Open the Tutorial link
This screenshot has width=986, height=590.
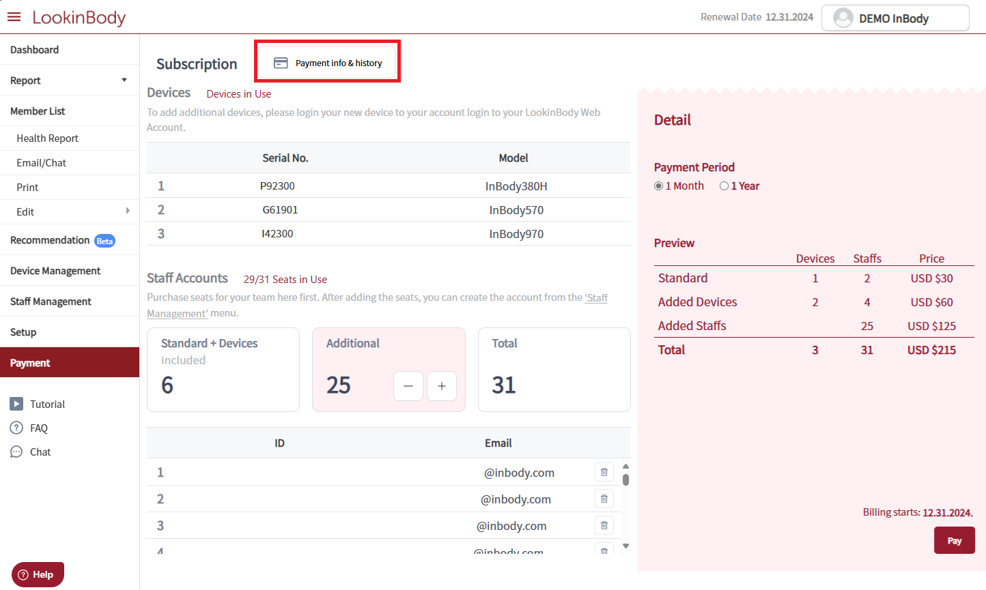click(x=47, y=404)
